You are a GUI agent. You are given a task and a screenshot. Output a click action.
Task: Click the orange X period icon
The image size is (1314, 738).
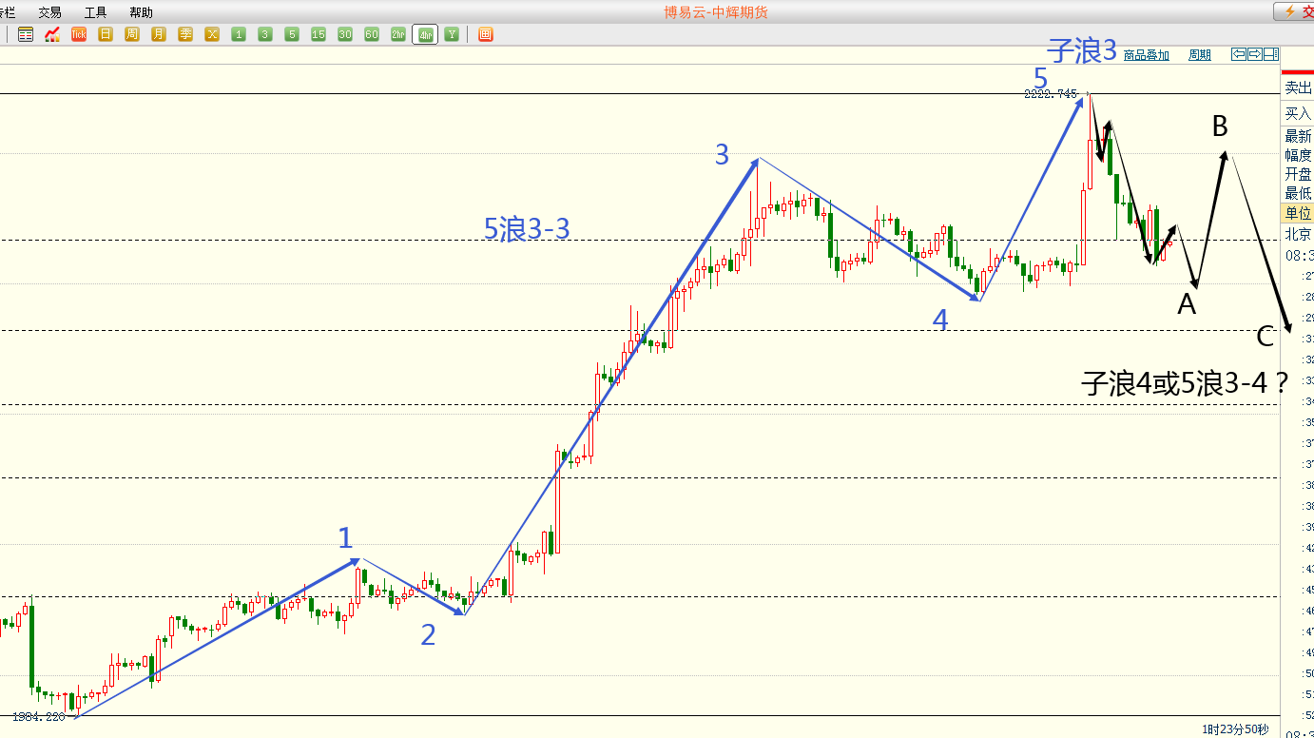212,34
